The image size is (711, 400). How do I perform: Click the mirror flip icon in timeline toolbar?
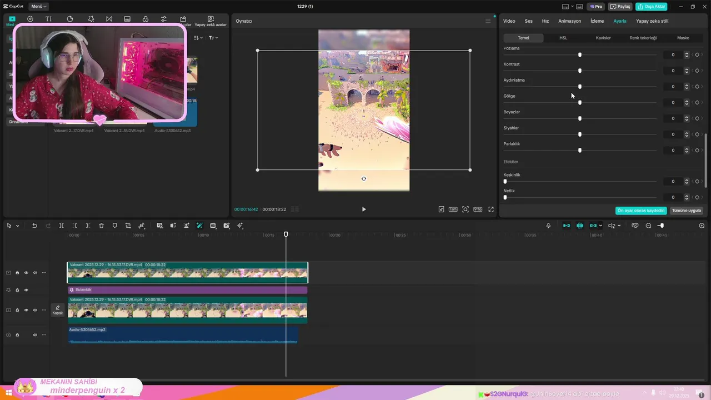click(173, 226)
